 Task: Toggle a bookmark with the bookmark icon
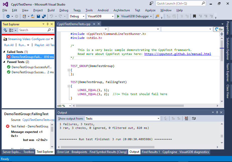(194, 16)
